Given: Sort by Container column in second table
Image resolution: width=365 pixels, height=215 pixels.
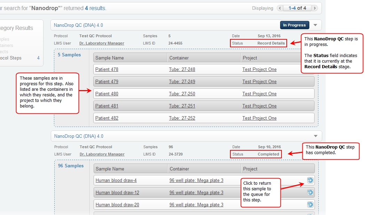Looking at the screenshot, I should pyautogui.click(x=180, y=169).
